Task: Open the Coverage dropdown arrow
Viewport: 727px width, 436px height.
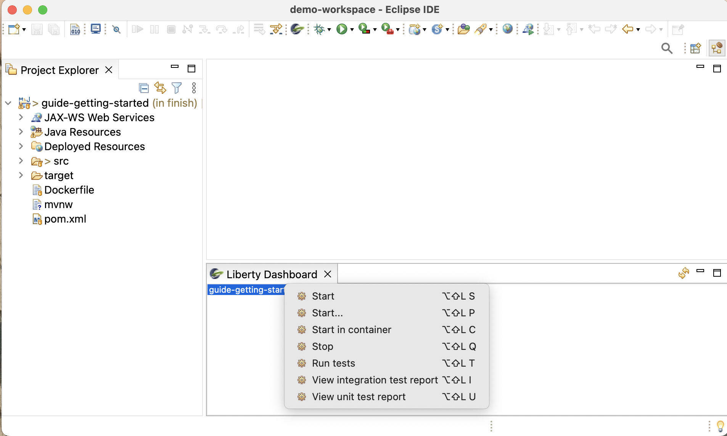Action: [375, 30]
